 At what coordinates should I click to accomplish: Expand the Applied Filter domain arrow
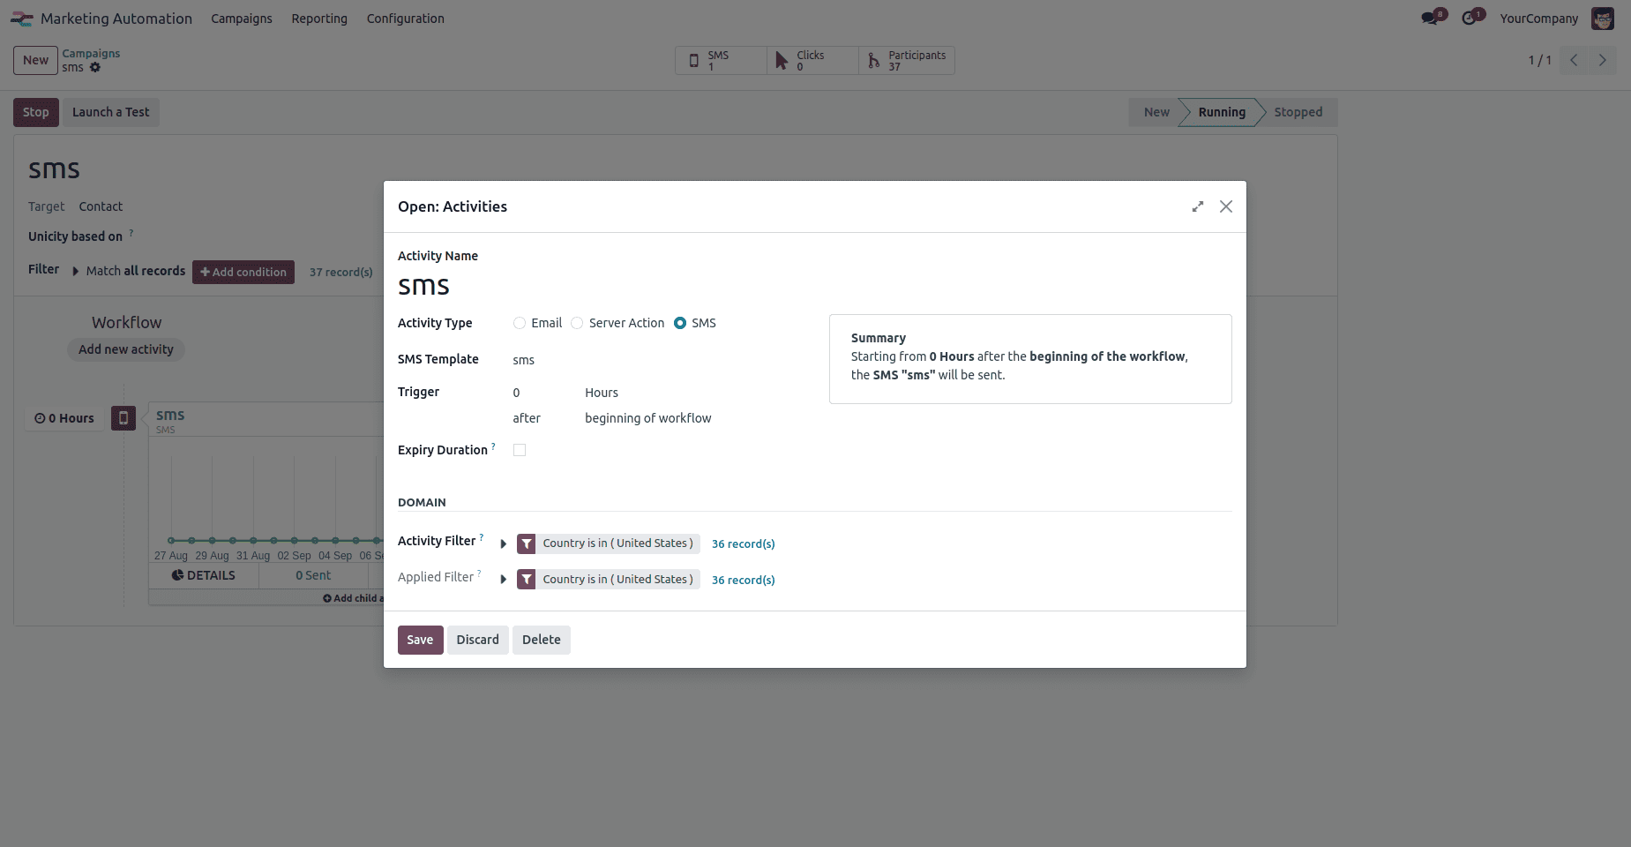click(504, 580)
